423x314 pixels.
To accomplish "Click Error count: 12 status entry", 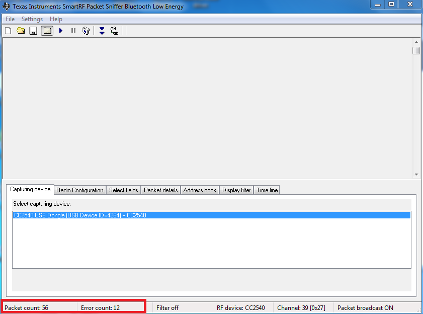I will pyautogui.click(x=101, y=308).
